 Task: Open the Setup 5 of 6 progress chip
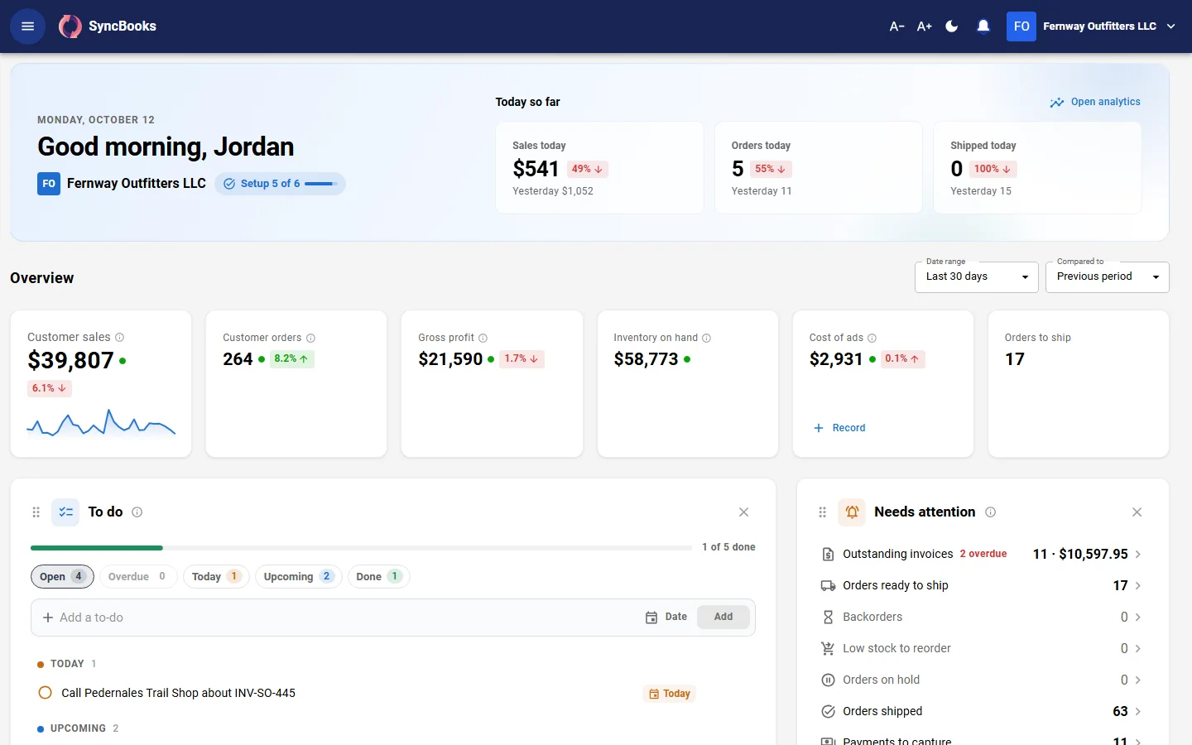(x=280, y=184)
